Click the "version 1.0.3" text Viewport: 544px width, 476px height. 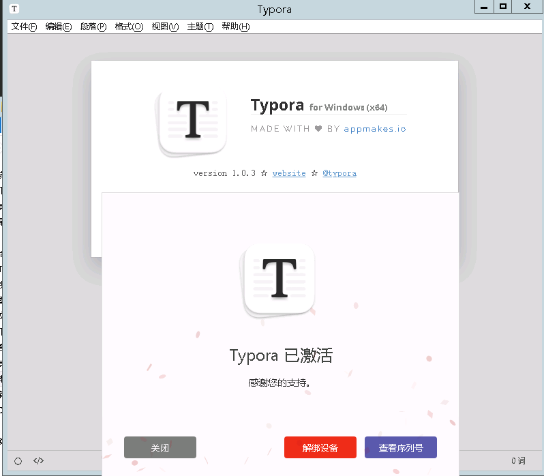tap(224, 173)
